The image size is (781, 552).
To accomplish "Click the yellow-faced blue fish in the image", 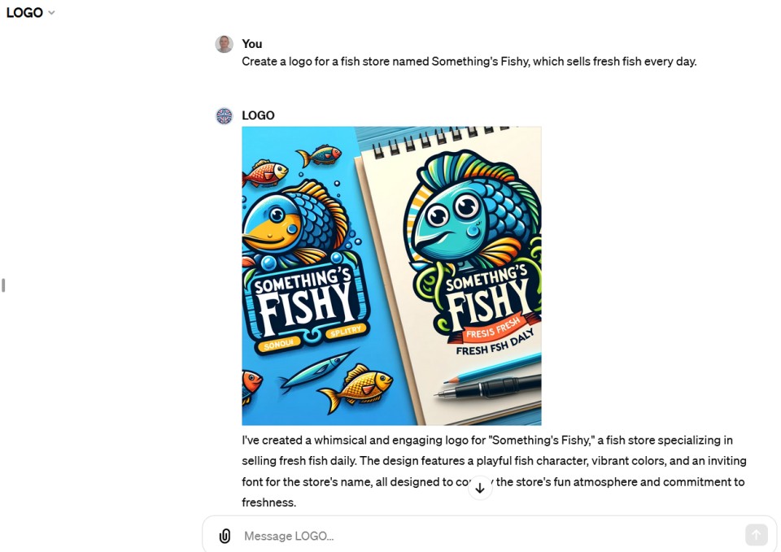I will point(297,221).
